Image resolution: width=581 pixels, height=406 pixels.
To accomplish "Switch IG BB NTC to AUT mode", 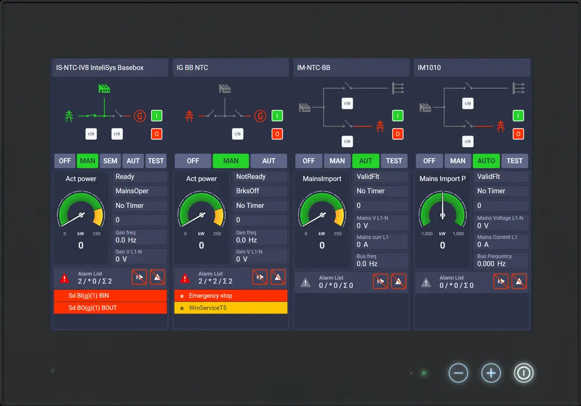I will tap(269, 161).
